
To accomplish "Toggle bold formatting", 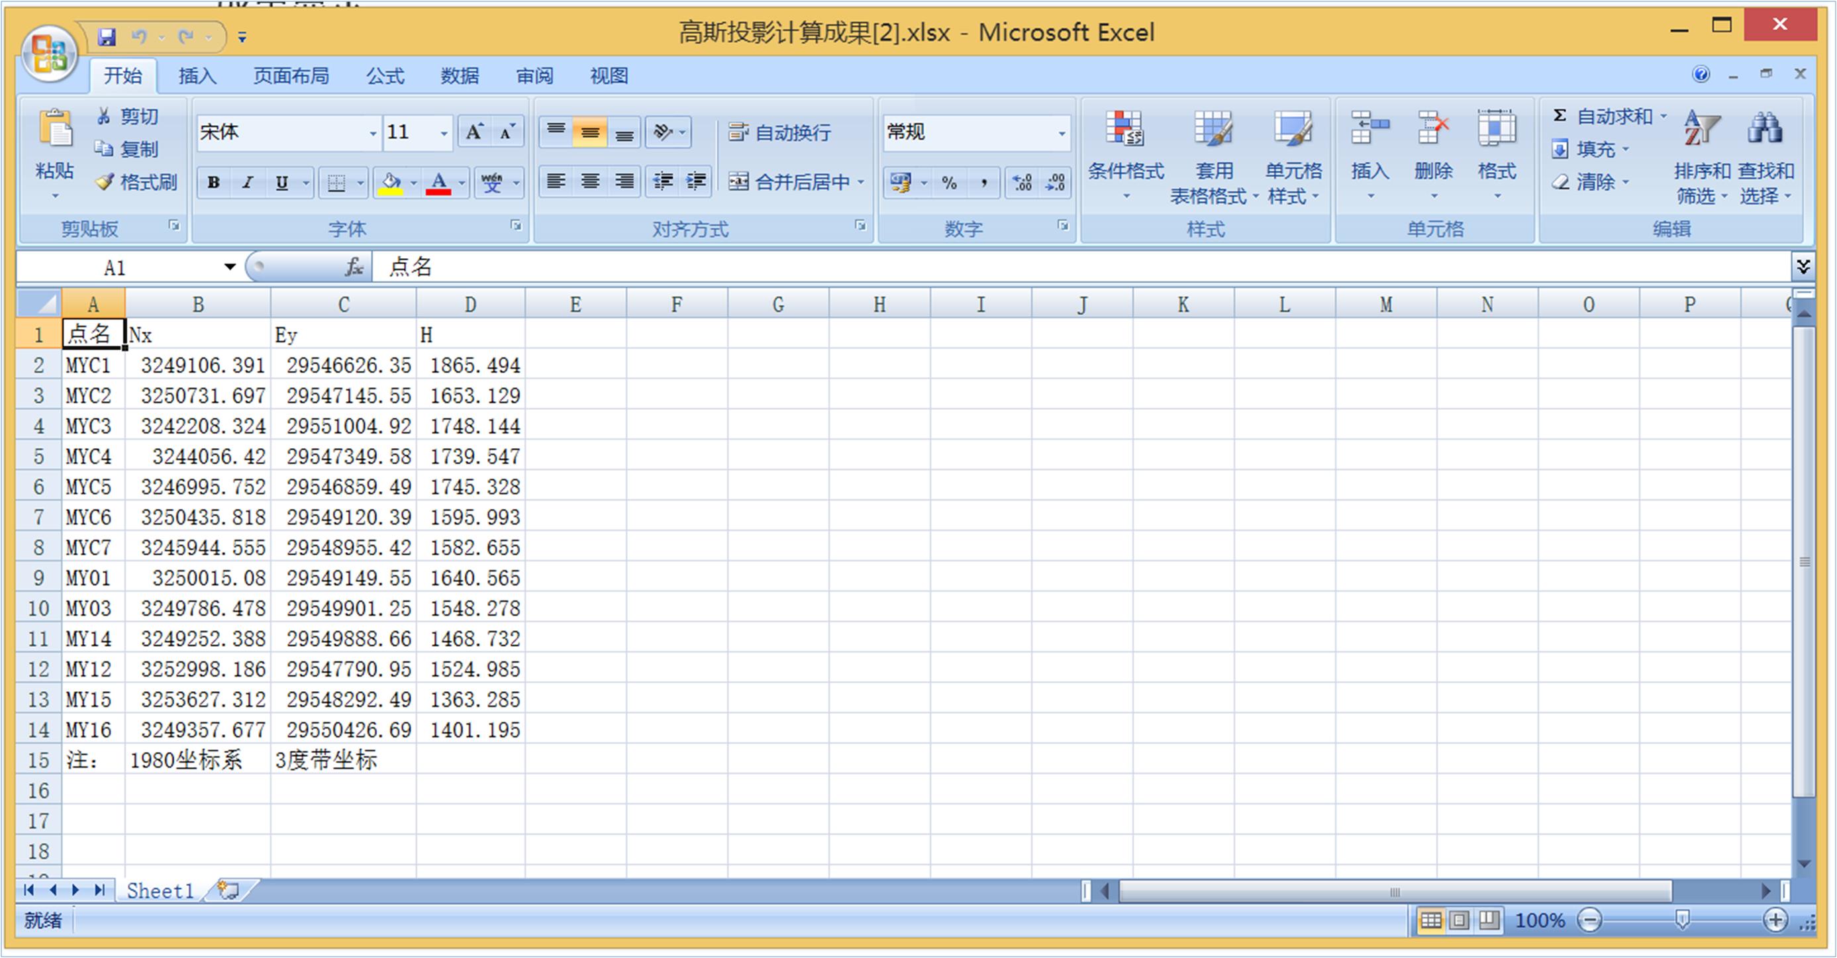I will click(213, 183).
